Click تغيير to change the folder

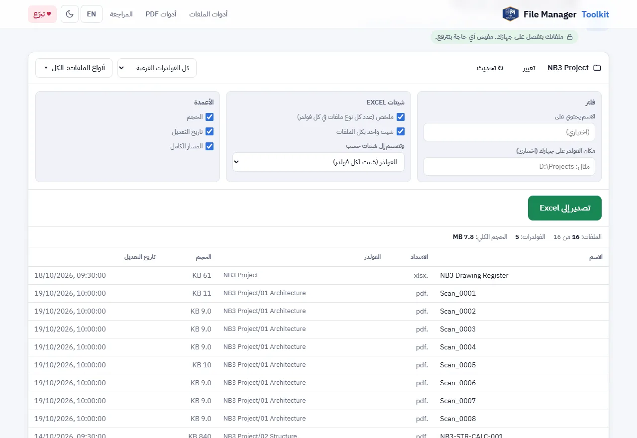click(x=529, y=68)
